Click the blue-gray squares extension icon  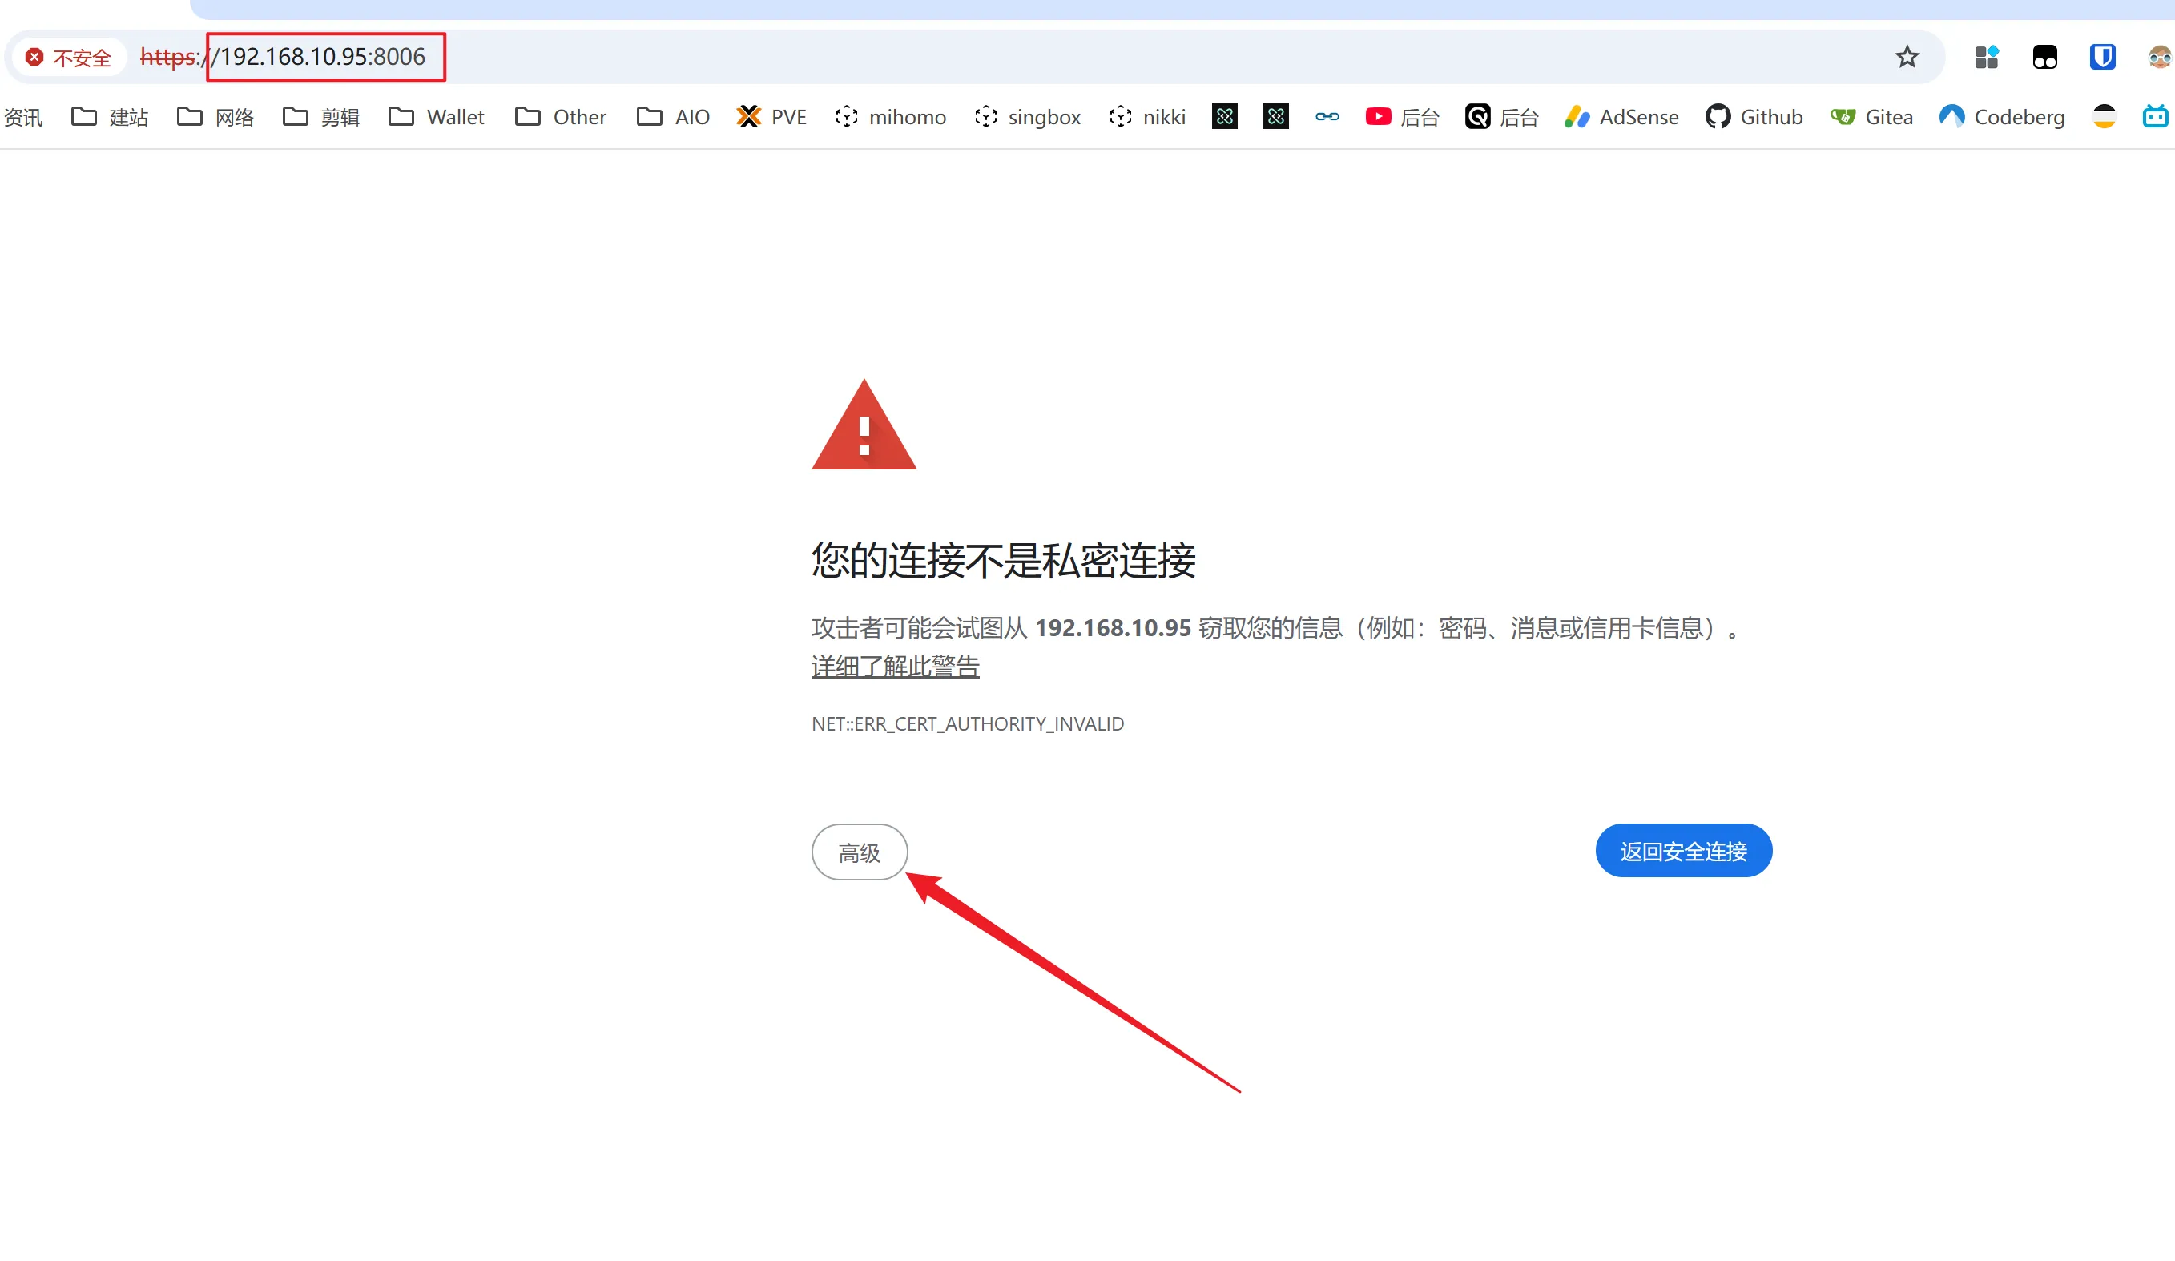[x=1986, y=57]
